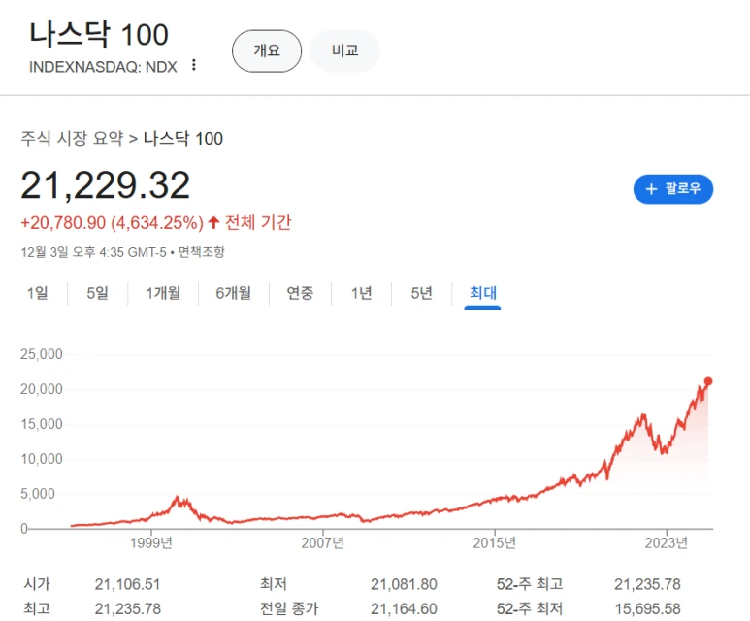Click the 최저 value 21,081.80
Screen dimensions: 750x621
click(x=404, y=584)
